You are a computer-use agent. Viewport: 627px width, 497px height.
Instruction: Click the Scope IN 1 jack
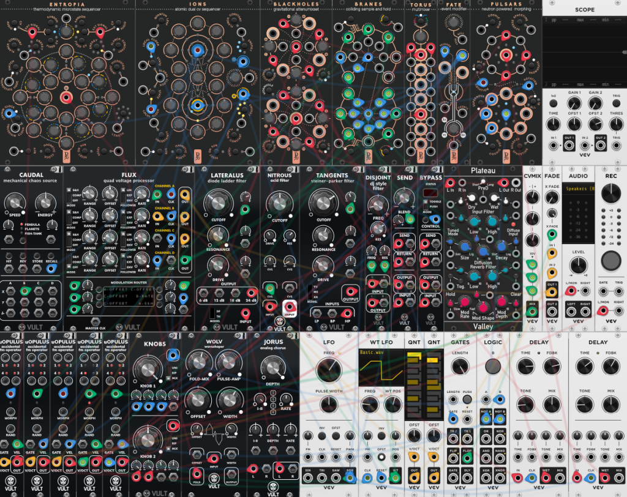[554, 145]
